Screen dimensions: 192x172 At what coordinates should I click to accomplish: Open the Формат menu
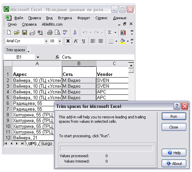tap(84, 18)
